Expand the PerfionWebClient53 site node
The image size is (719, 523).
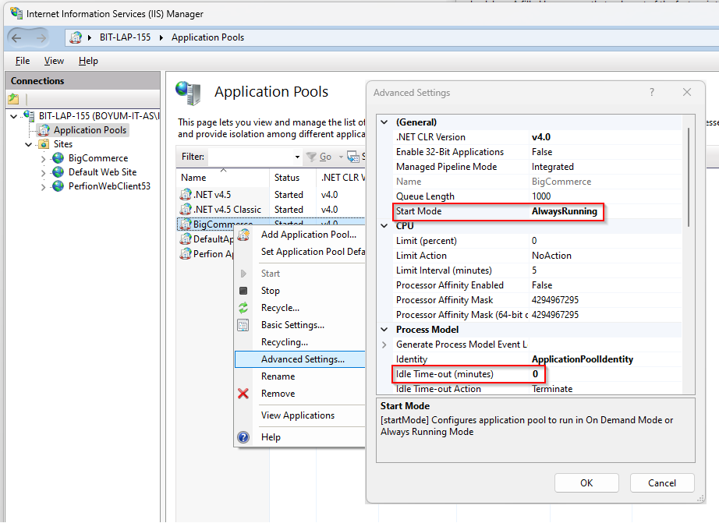[43, 188]
